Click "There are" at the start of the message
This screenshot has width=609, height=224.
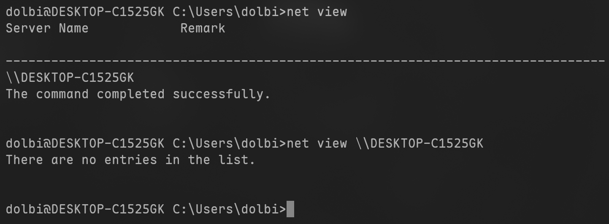point(39,160)
